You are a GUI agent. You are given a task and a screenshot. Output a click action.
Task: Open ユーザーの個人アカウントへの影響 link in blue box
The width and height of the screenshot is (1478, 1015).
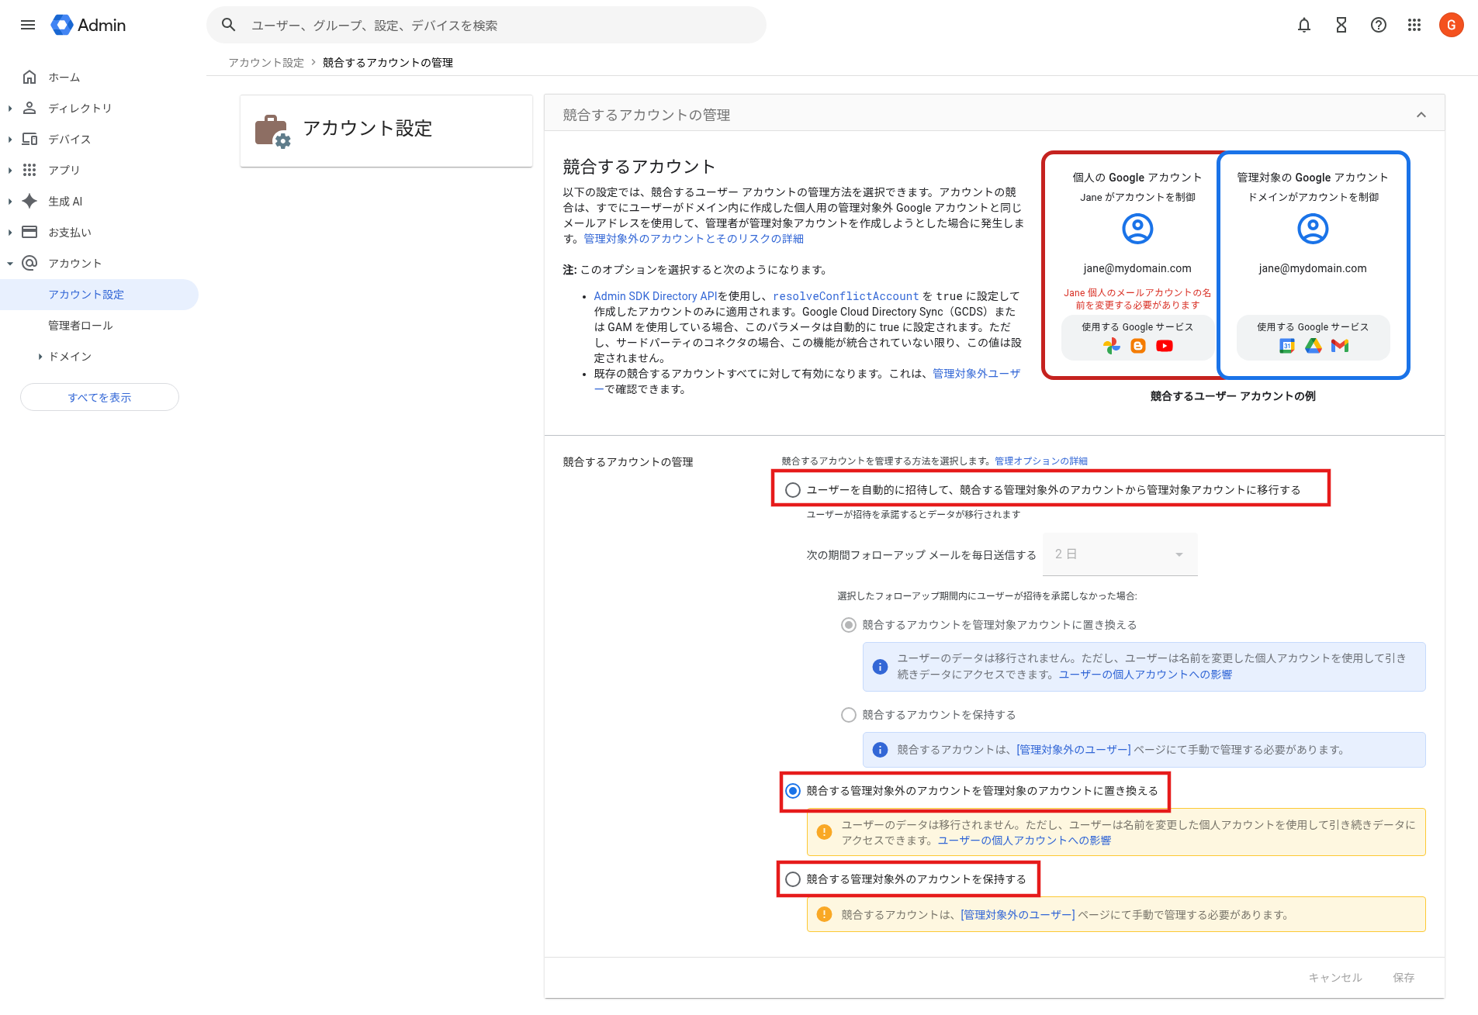pos(1145,675)
